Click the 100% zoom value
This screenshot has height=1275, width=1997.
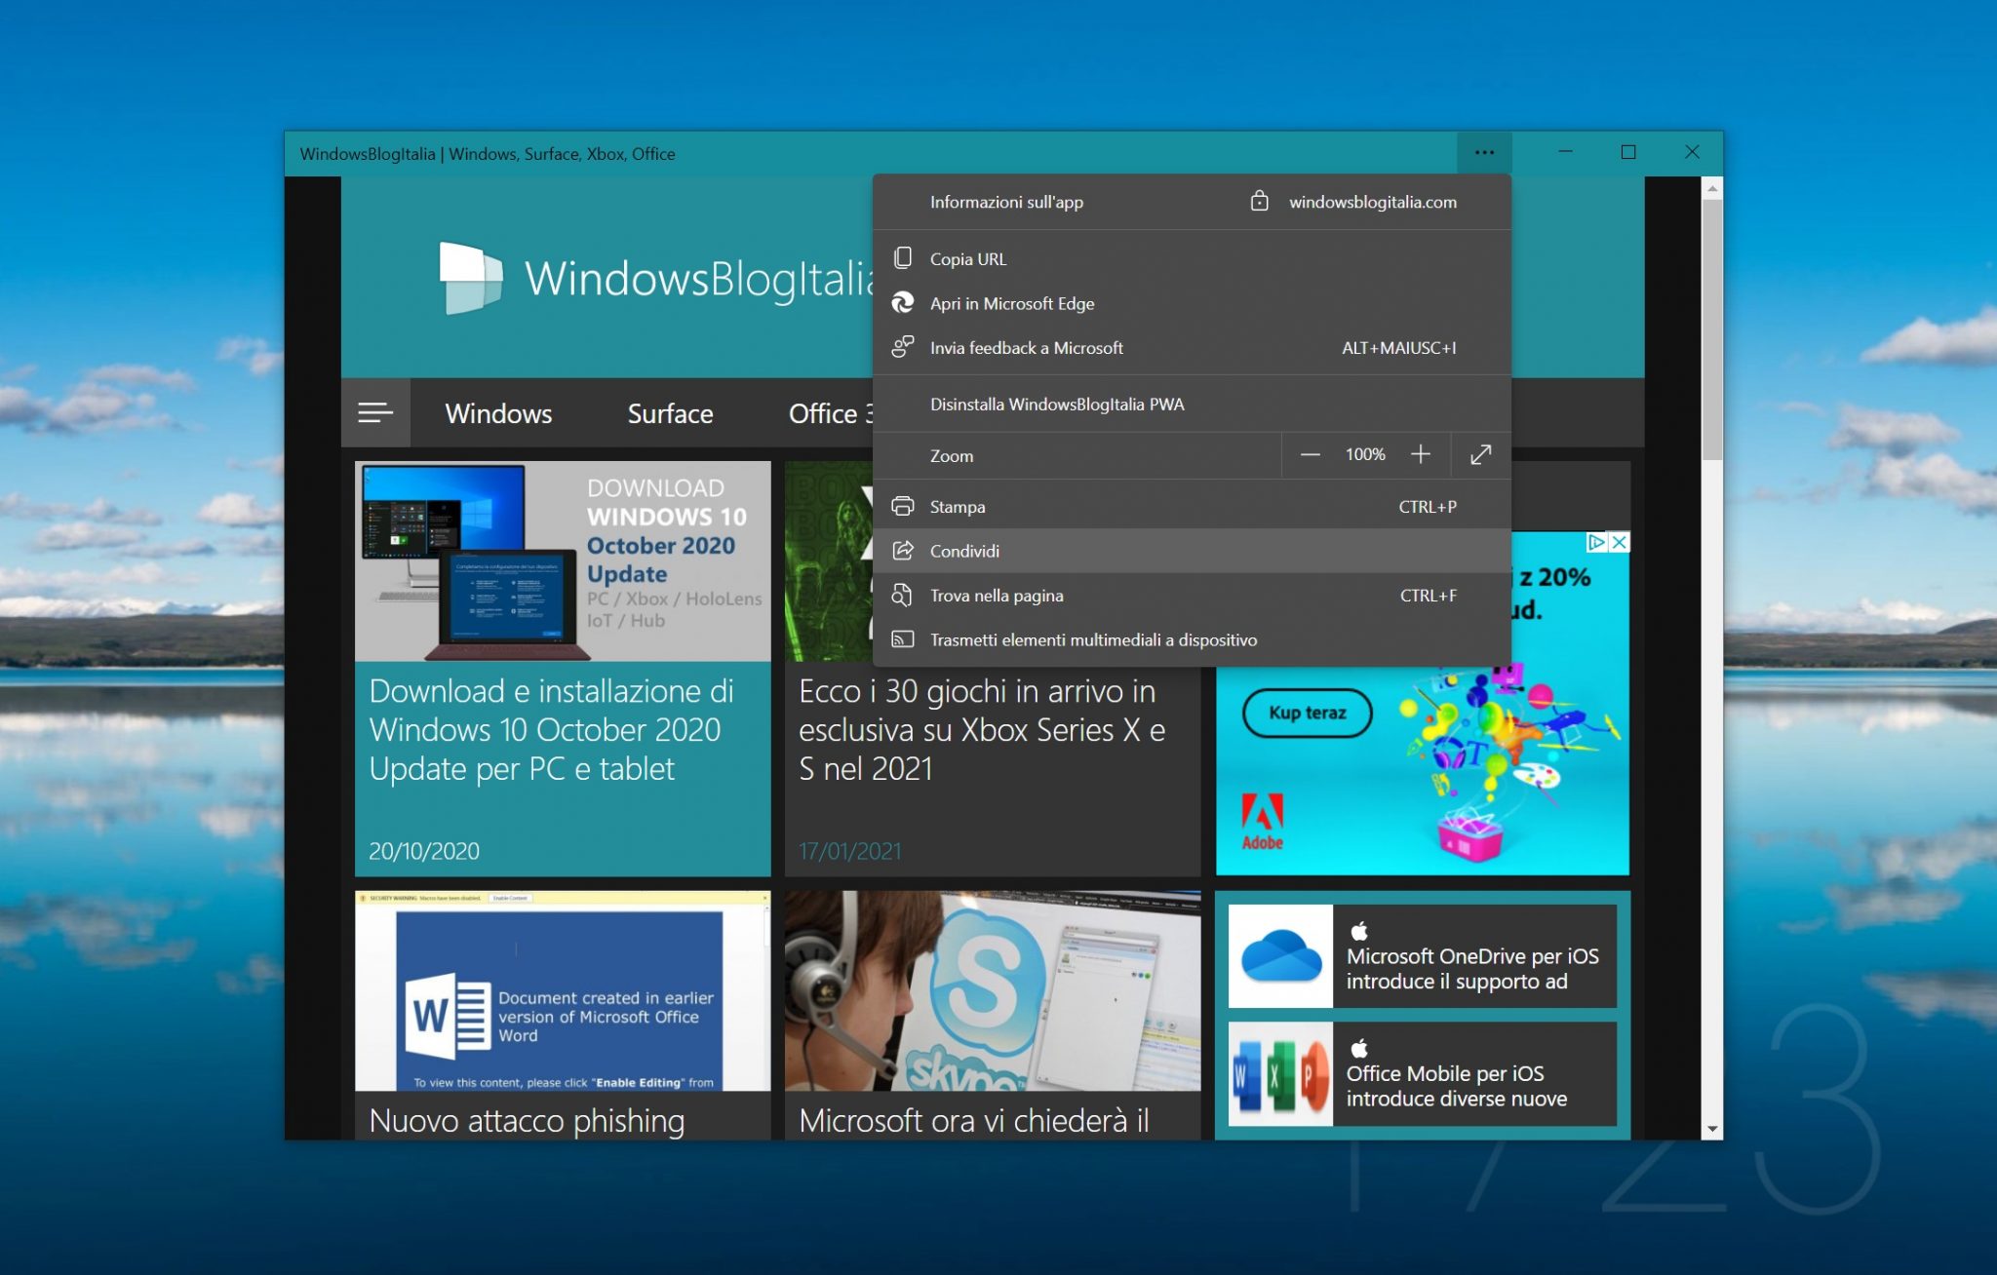(x=1365, y=454)
